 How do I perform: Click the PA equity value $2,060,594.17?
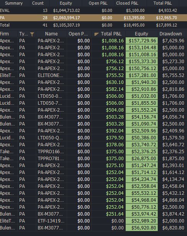(x=66, y=18)
